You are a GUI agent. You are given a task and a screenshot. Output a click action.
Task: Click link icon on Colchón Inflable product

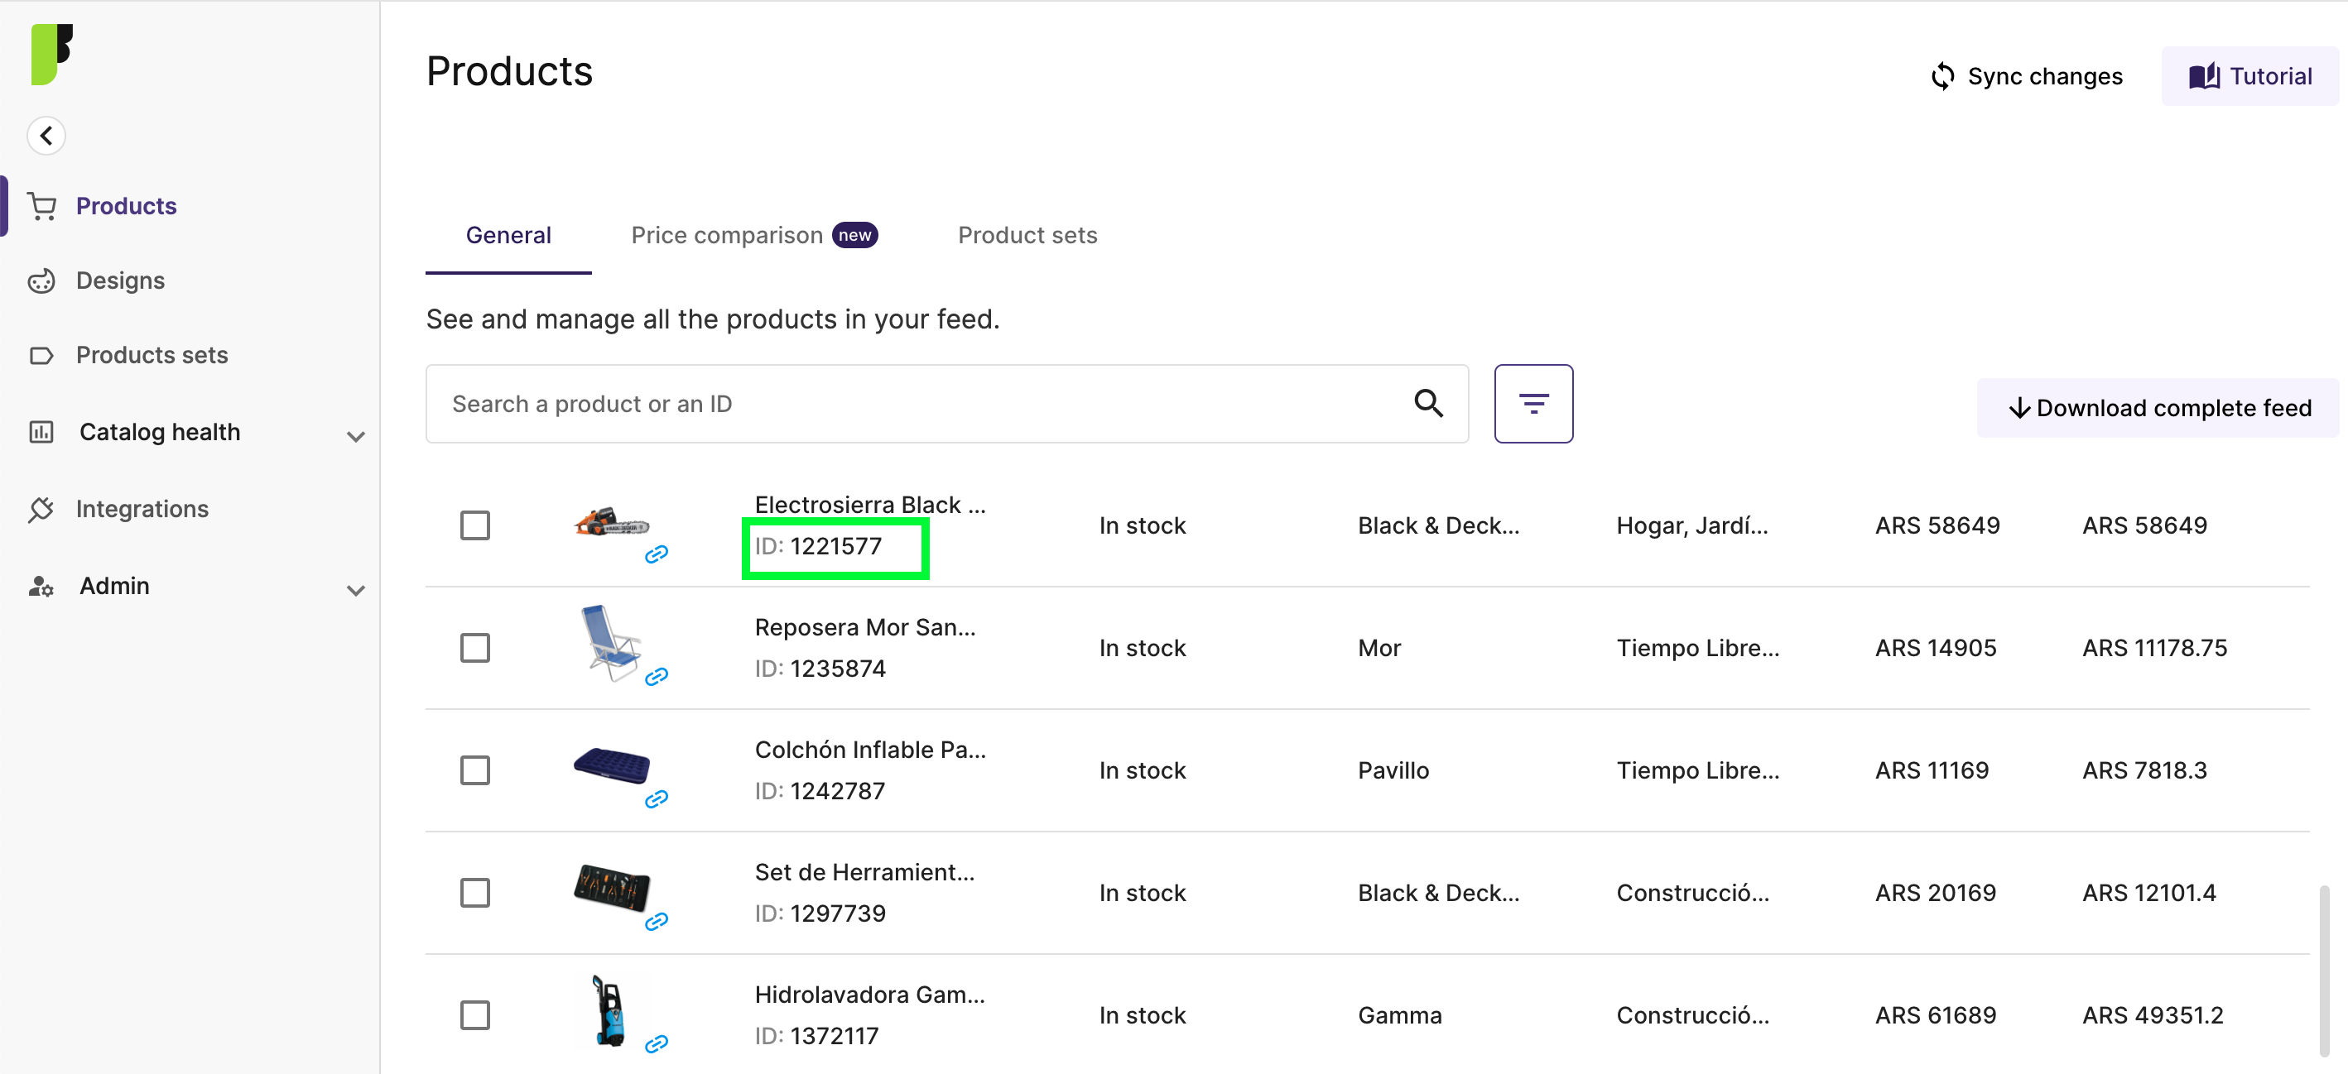tap(657, 799)
